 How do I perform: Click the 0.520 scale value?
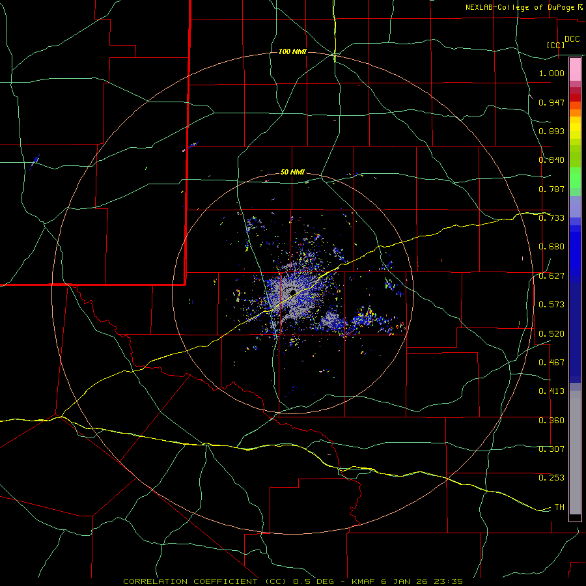[x=551, y=334]
